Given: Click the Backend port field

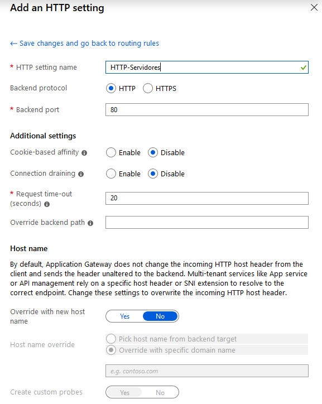Looking at the screenshot, I should click(207, 110).
